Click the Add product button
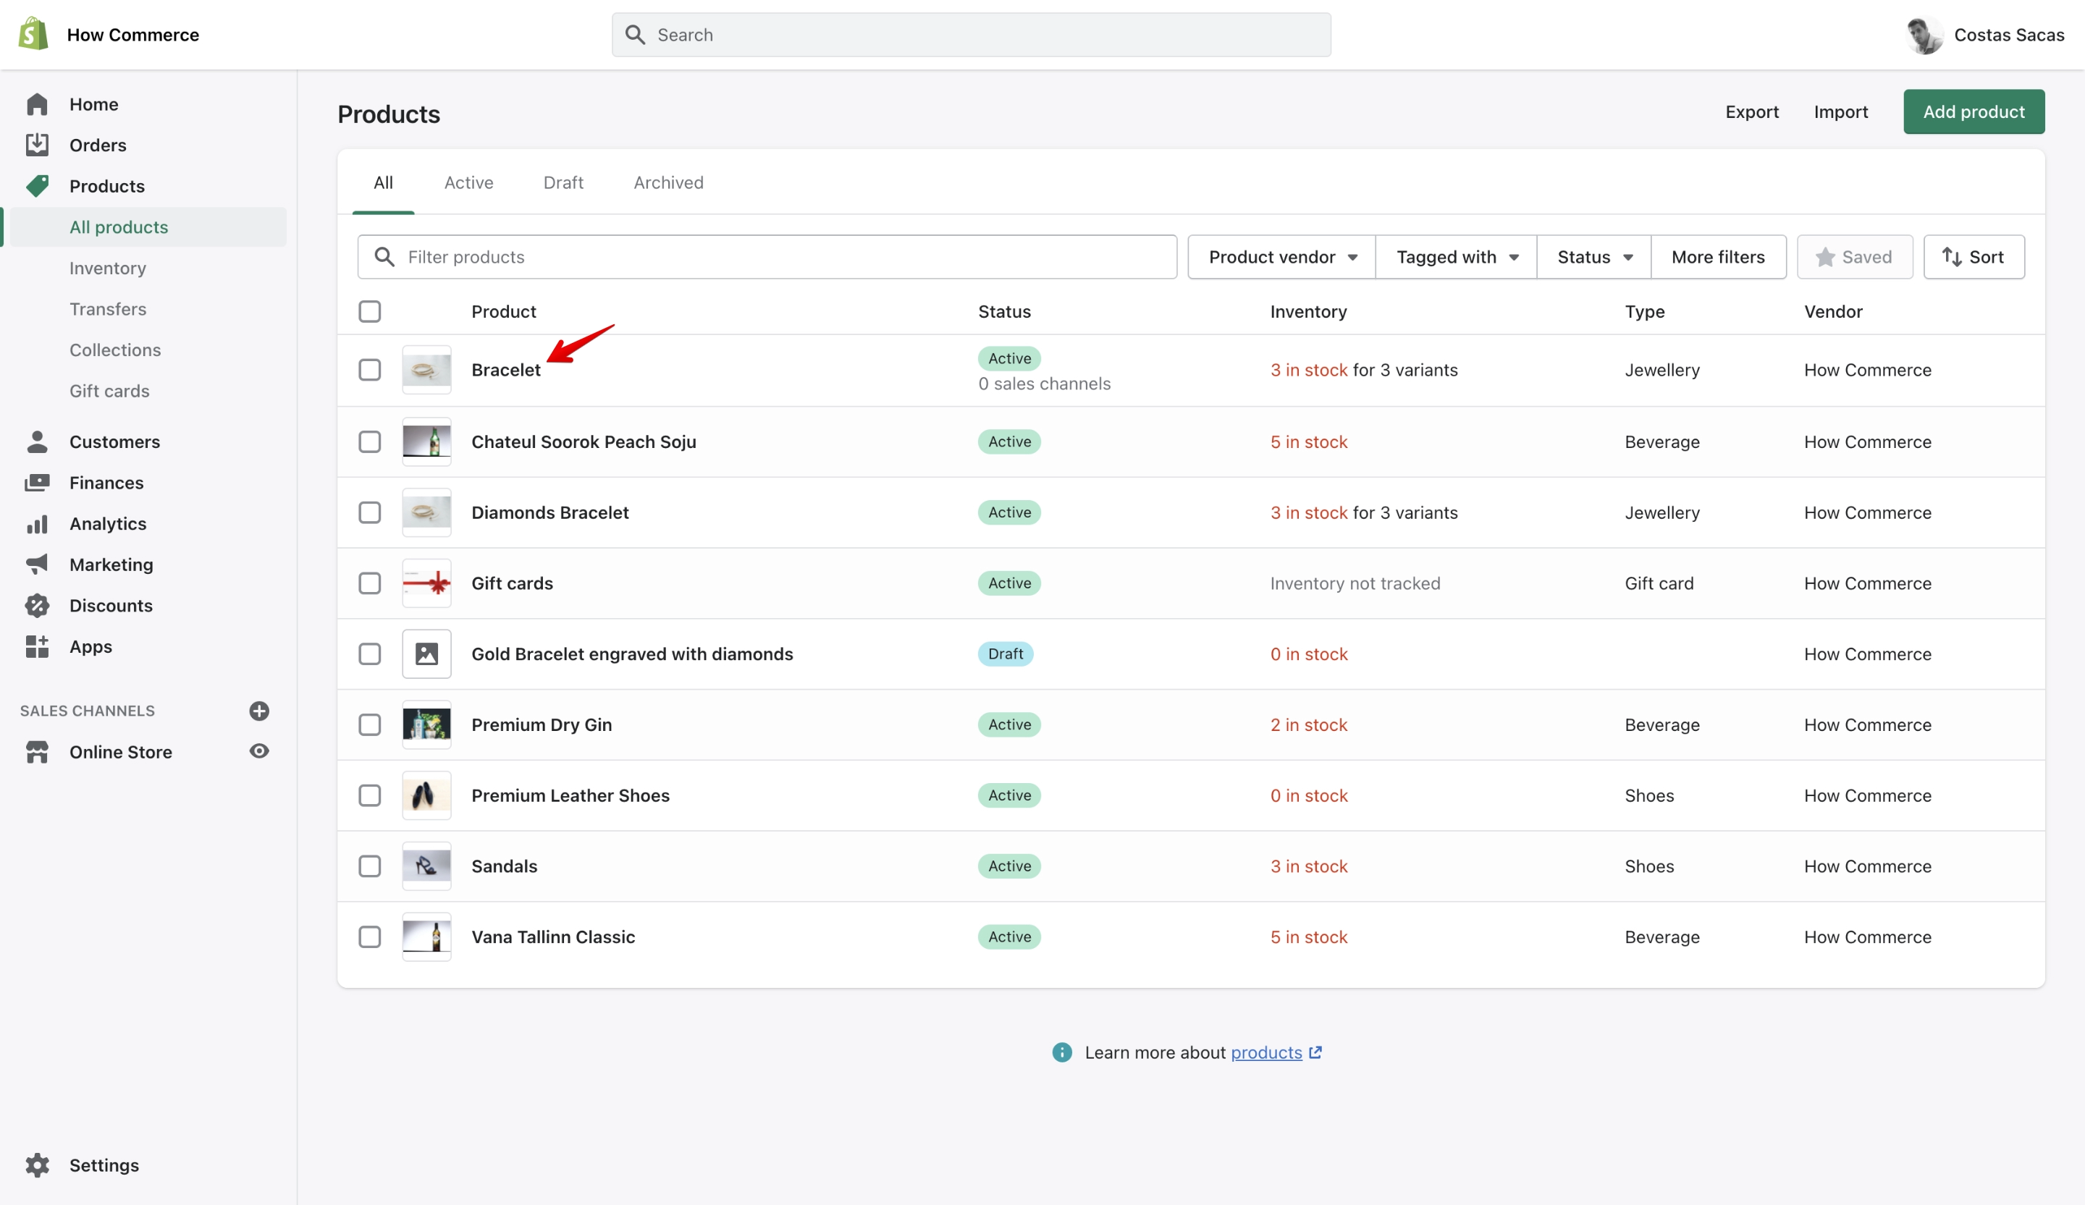 1974,111
